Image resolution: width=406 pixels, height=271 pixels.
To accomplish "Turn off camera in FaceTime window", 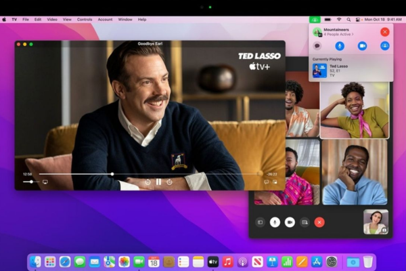I will click(x=290, y=222).
